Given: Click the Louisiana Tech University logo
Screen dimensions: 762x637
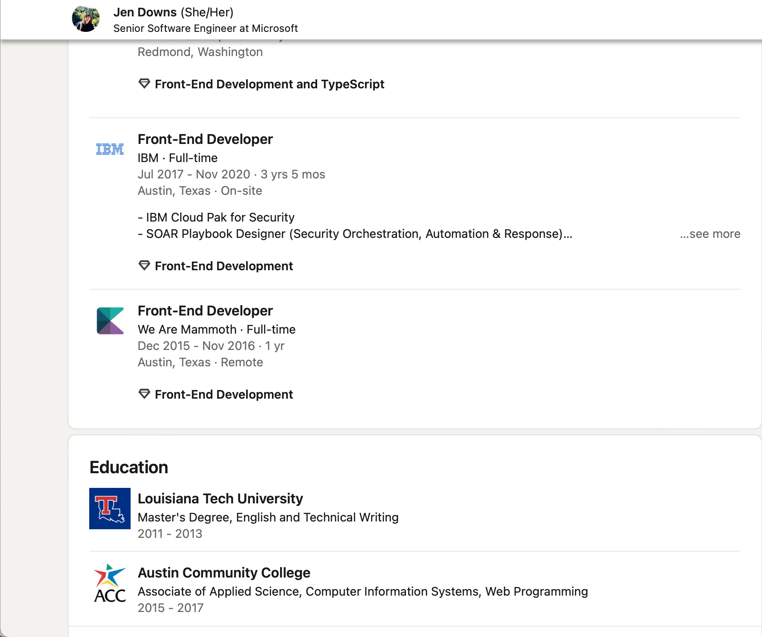Looking at the screenshot, I should pos(110,509).
